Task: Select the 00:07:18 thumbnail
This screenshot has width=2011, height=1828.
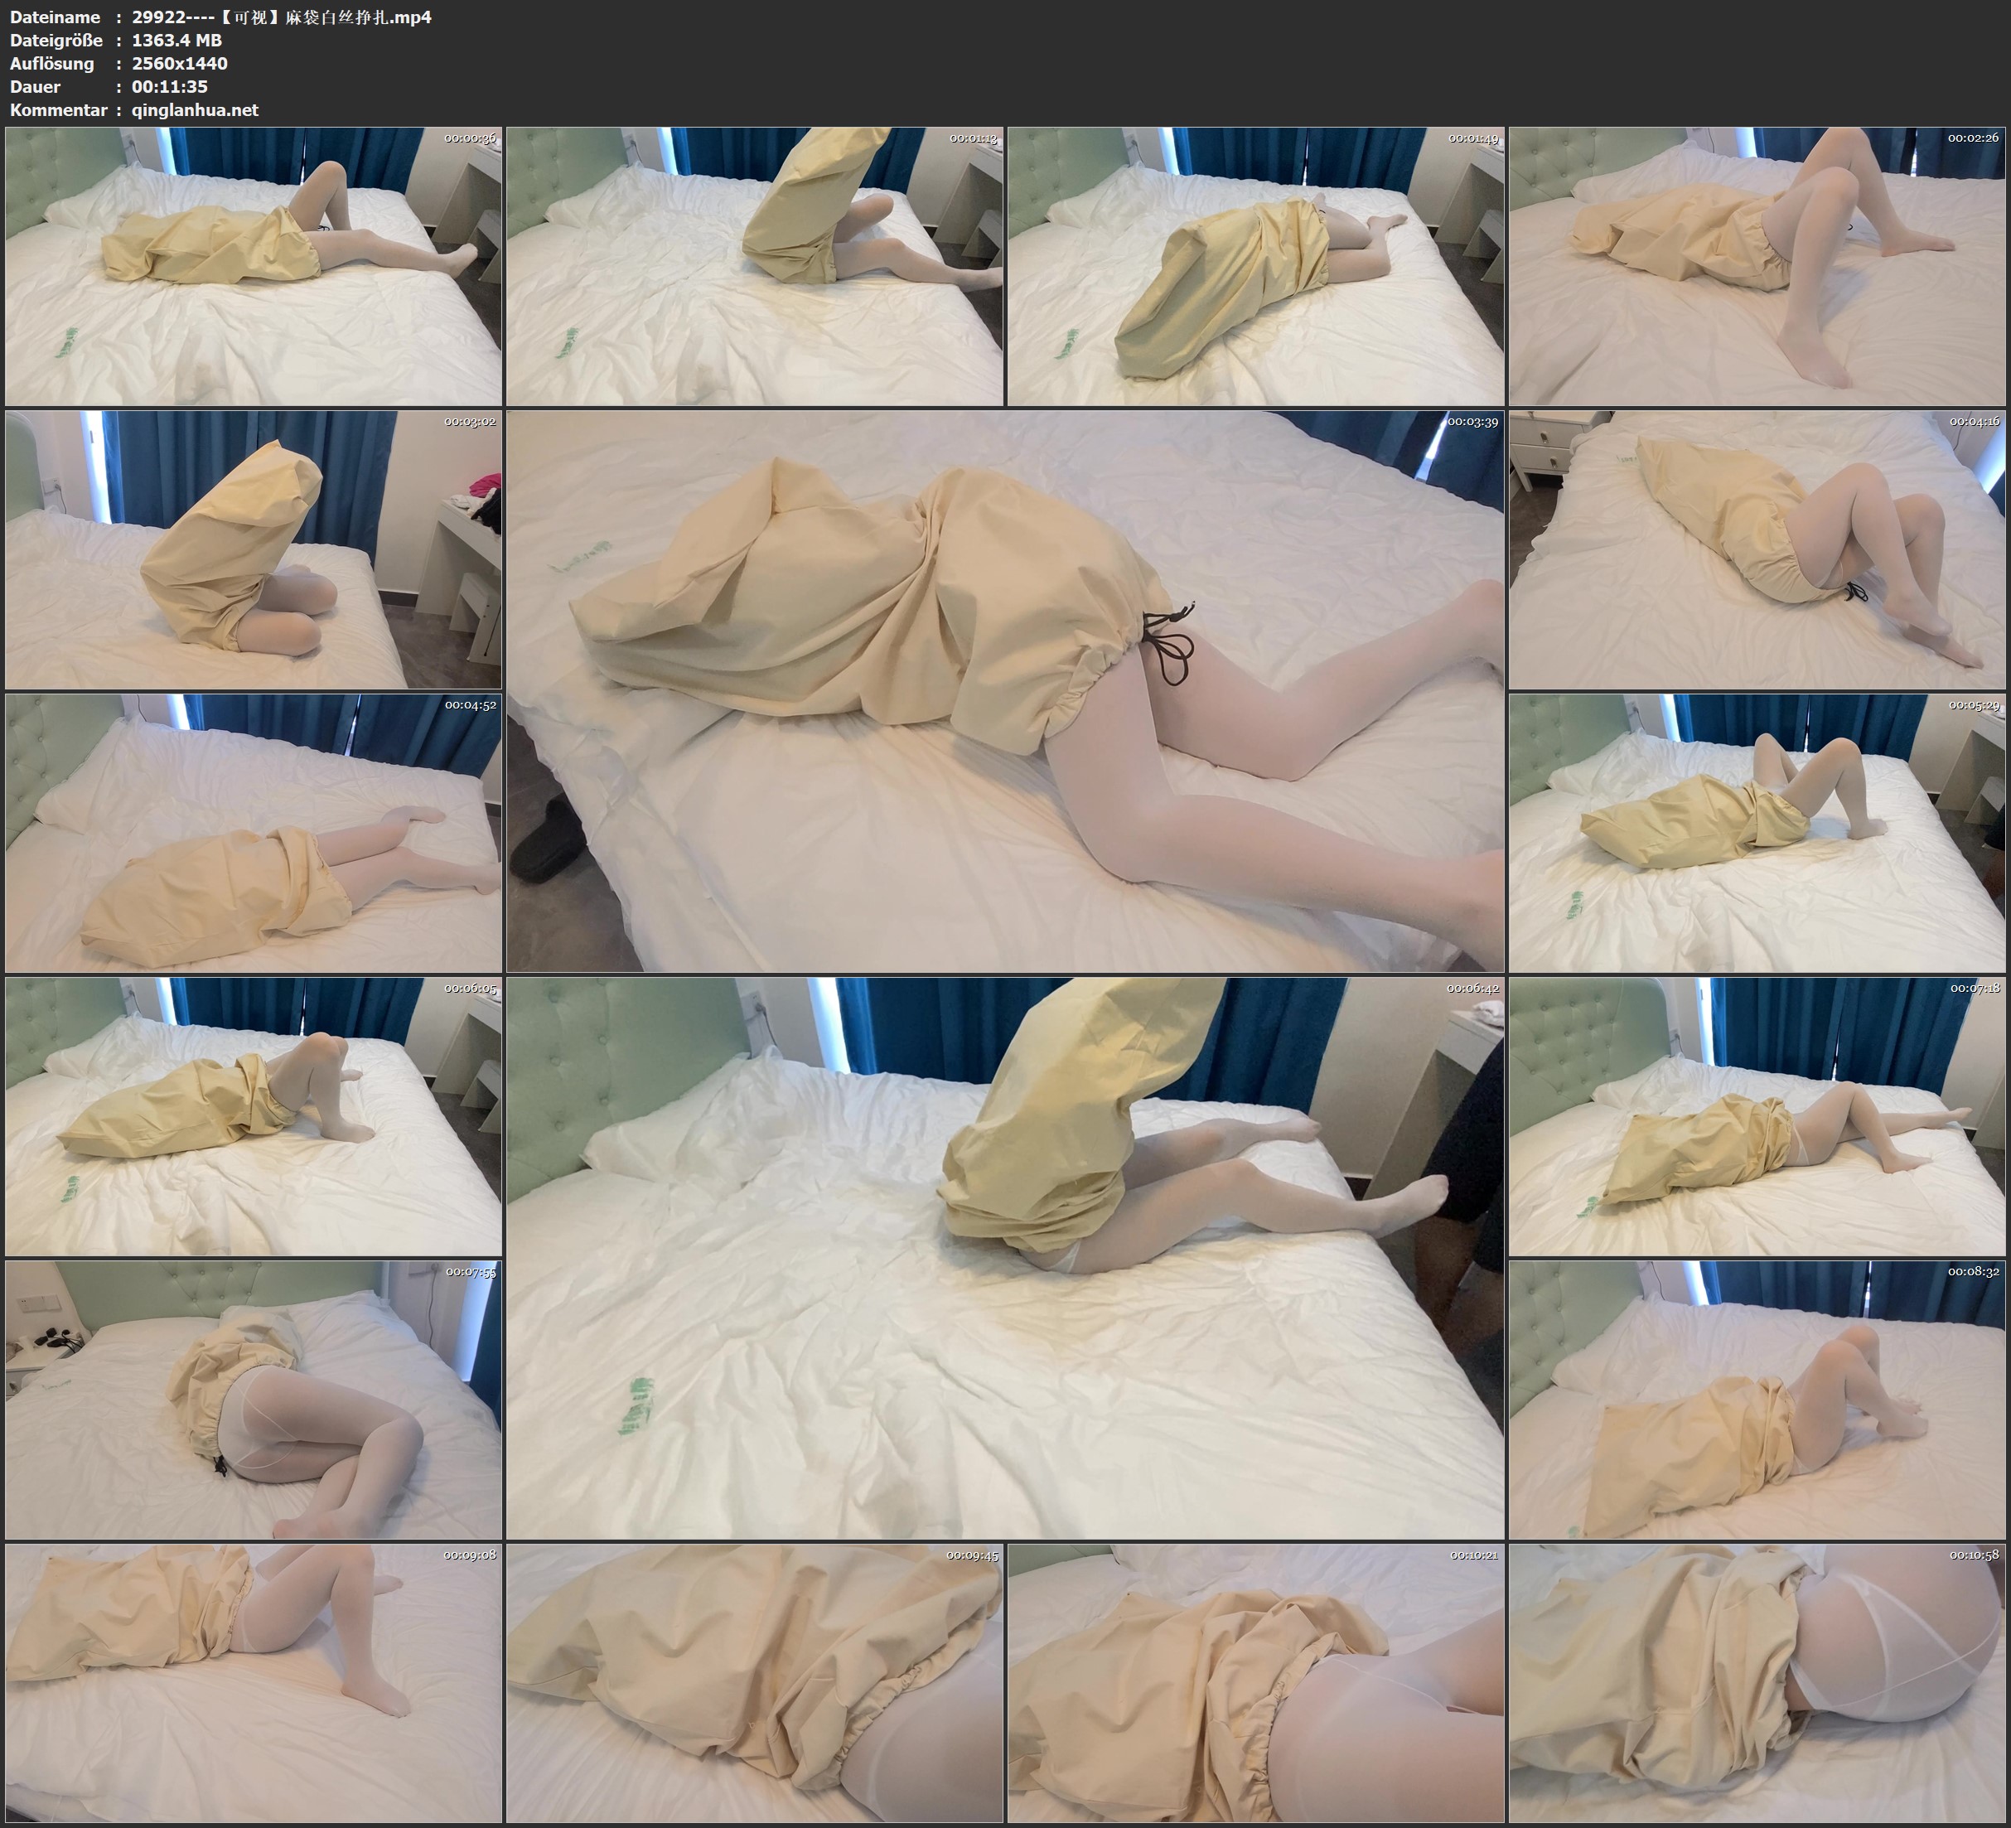Action: pyautogui.click(x=1757, y=1116)
